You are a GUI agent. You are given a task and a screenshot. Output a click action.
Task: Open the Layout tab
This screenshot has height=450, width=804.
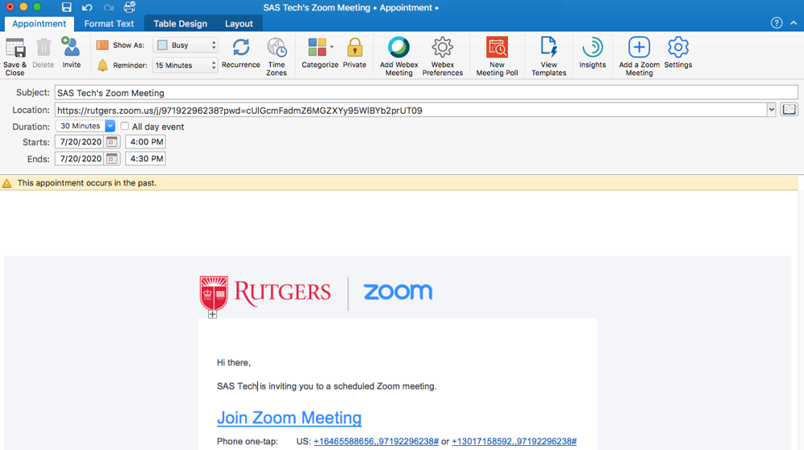tap(239, 23)
